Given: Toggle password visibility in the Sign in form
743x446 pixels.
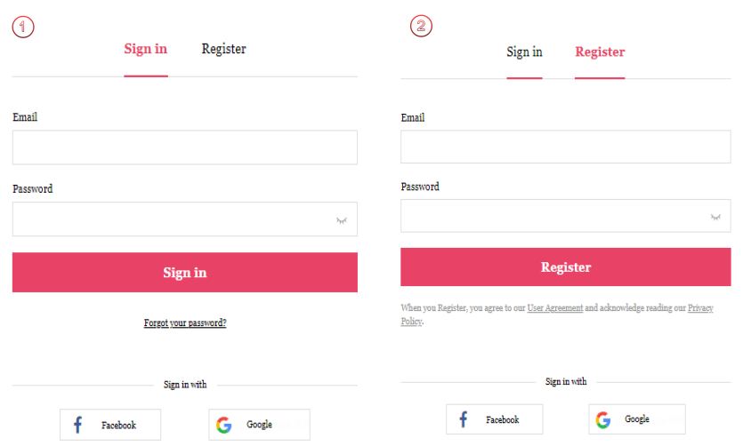Looking at the screenshot, I should coord(341,220).
